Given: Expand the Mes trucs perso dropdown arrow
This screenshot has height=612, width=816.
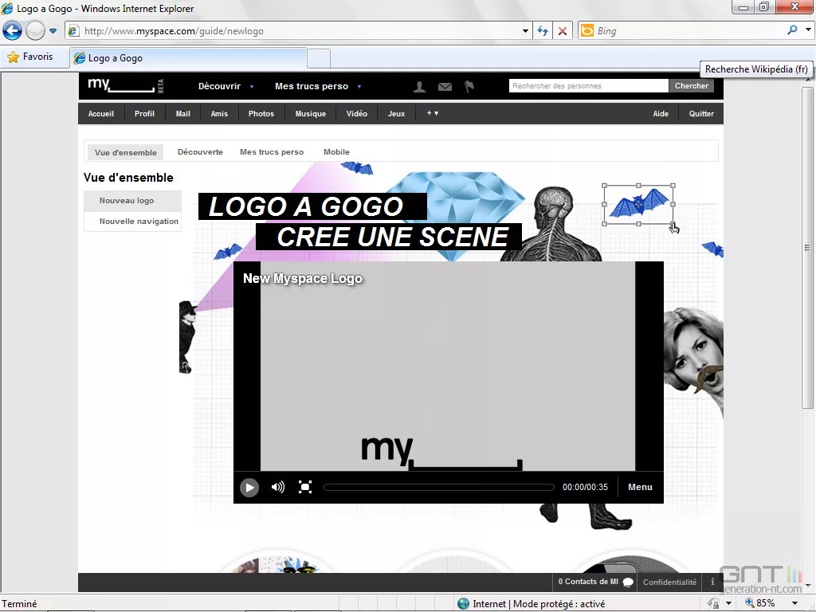Looking at the screenshot, I should pos(359,87).
